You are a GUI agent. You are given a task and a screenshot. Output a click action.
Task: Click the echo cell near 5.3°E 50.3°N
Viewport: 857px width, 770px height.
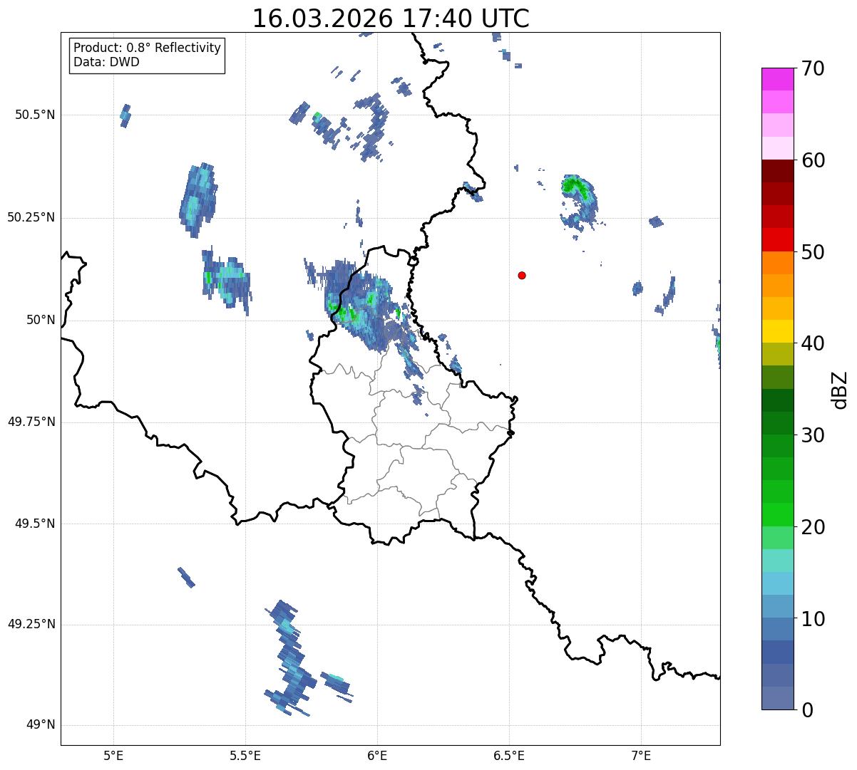pyautogui.click(x=198, y=199)
